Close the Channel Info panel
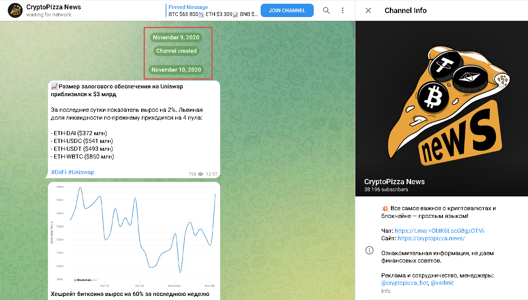Viewport: 528px width, 300px height. 368,10
